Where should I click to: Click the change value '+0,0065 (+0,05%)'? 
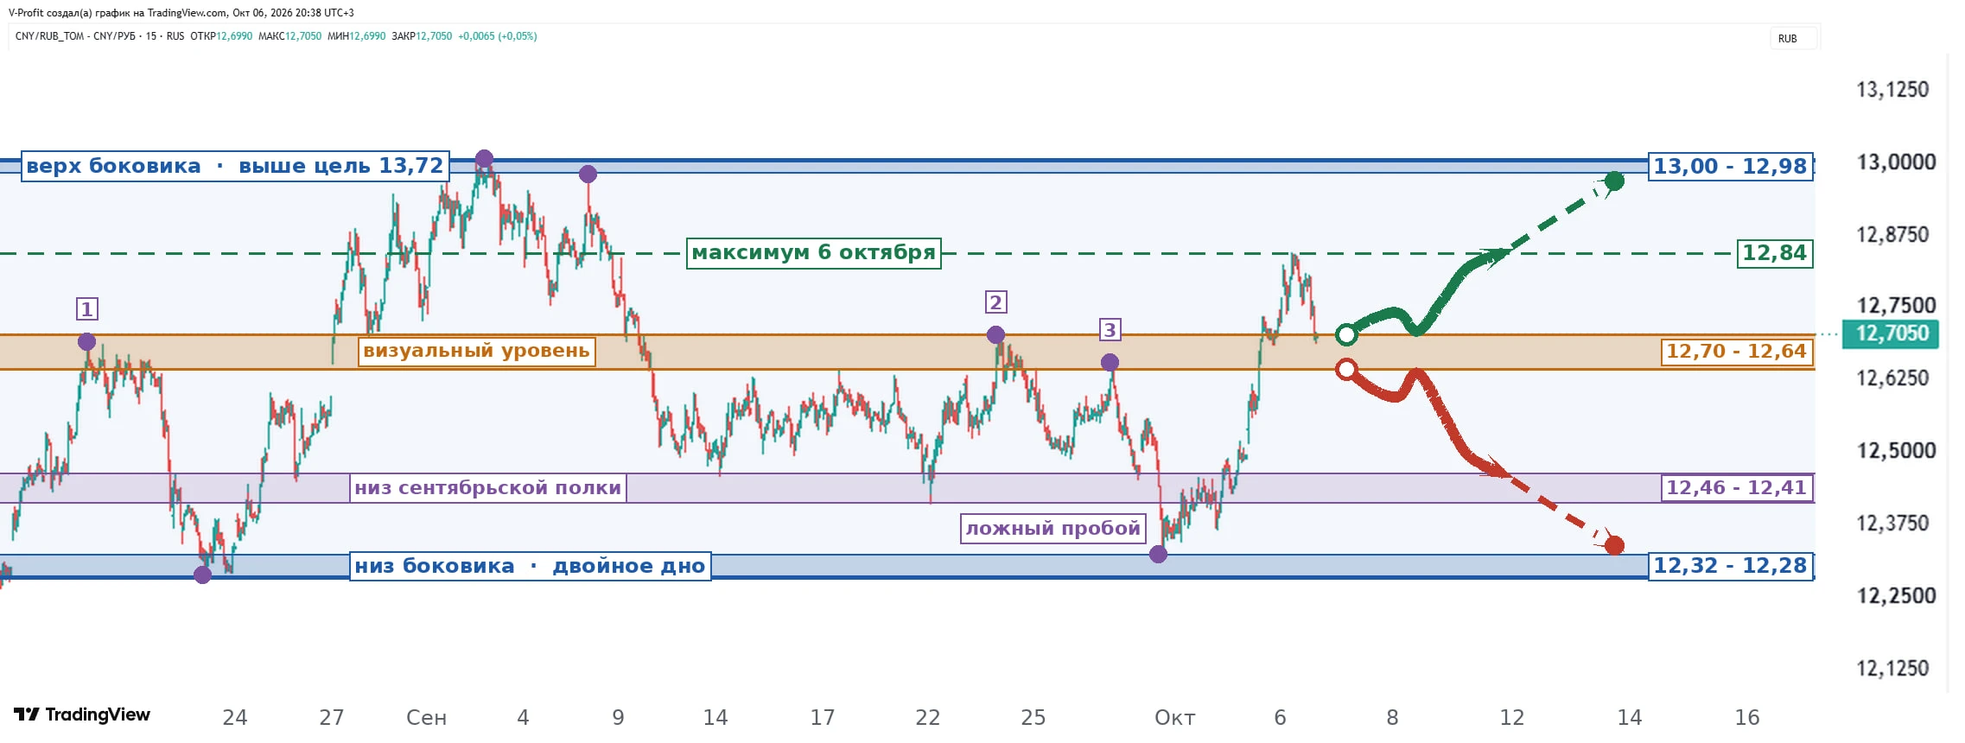[x=498, y=36]
